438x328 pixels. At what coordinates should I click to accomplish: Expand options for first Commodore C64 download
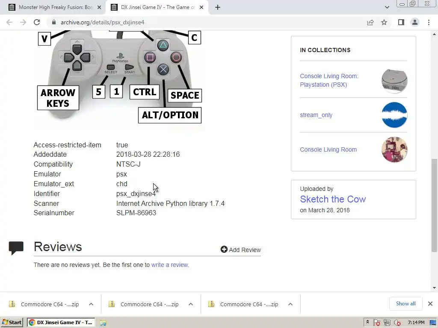[x=91, y=304]
